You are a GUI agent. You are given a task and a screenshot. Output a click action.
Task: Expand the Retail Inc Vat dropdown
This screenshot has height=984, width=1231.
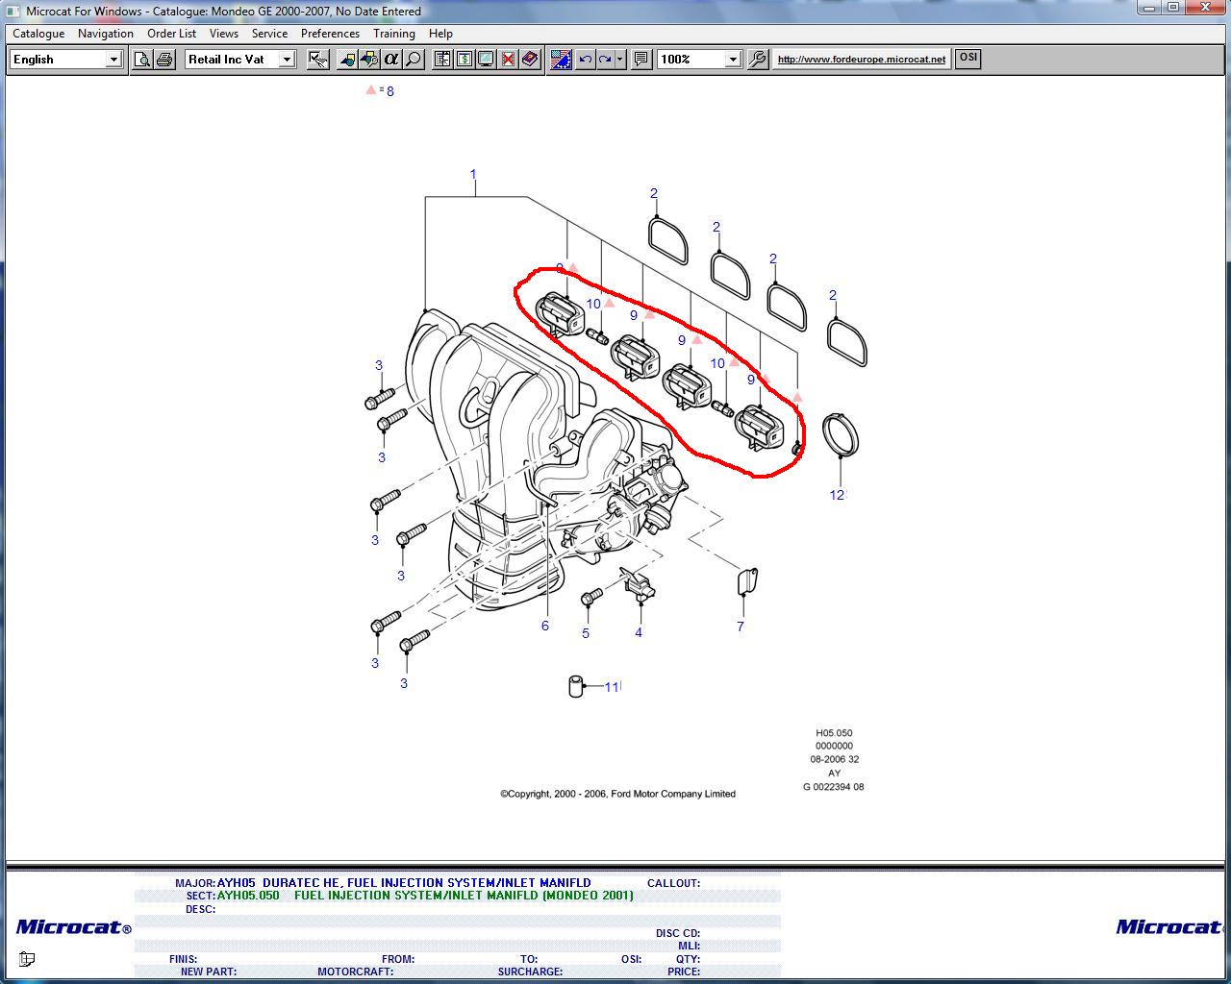[x=286, y=60]
